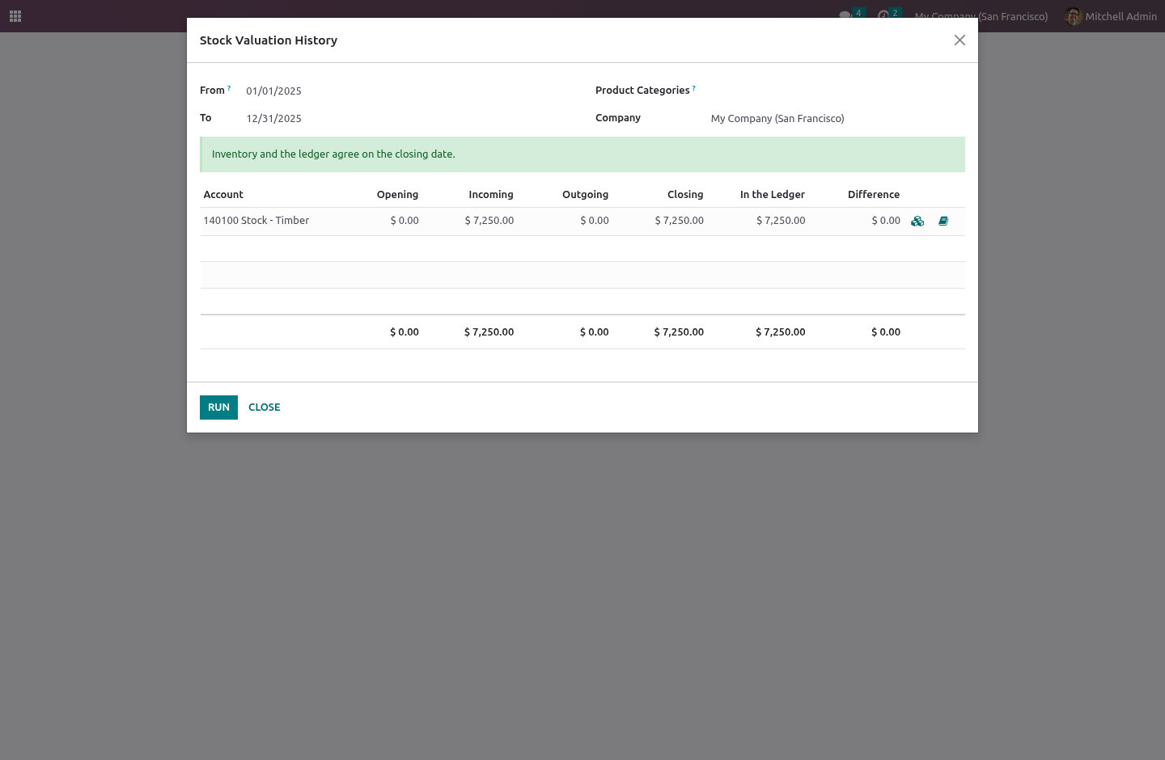Click the Account column header
The height and width of the screenshot is (760, 1165).
pyautogui.click(x=223, y=195)
